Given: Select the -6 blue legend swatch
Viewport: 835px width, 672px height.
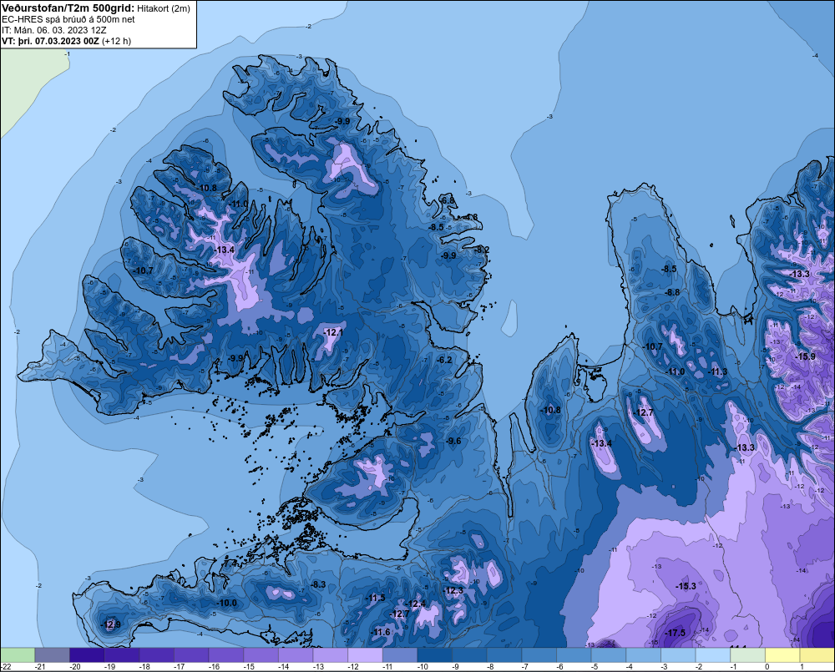Looking at the screenshot, I should tap(574, 655).
